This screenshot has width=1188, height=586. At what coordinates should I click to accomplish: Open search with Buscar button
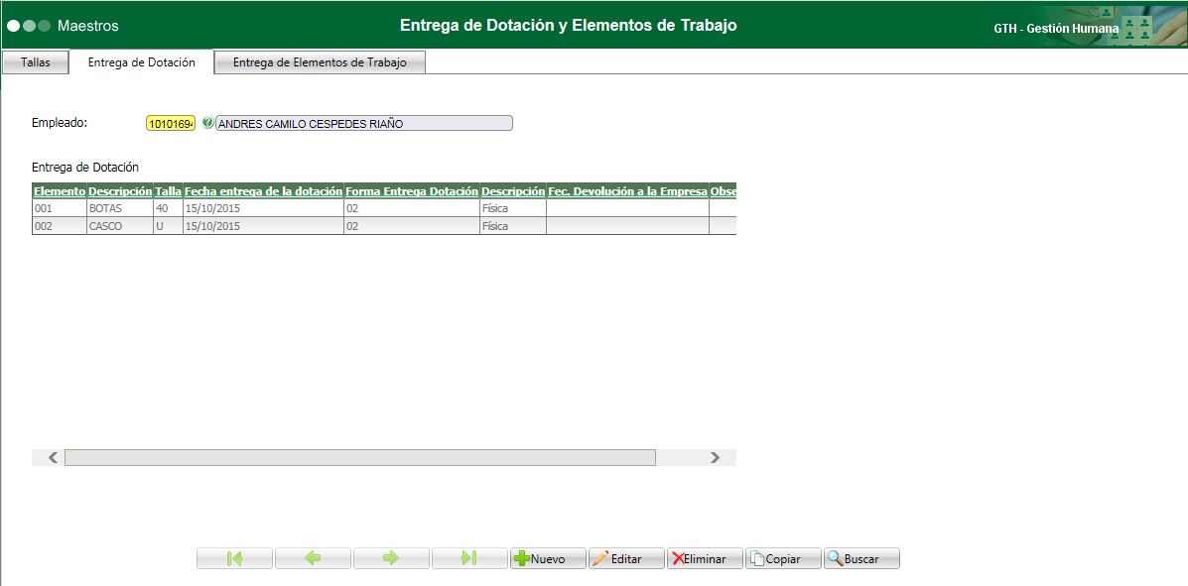(861, 559)
